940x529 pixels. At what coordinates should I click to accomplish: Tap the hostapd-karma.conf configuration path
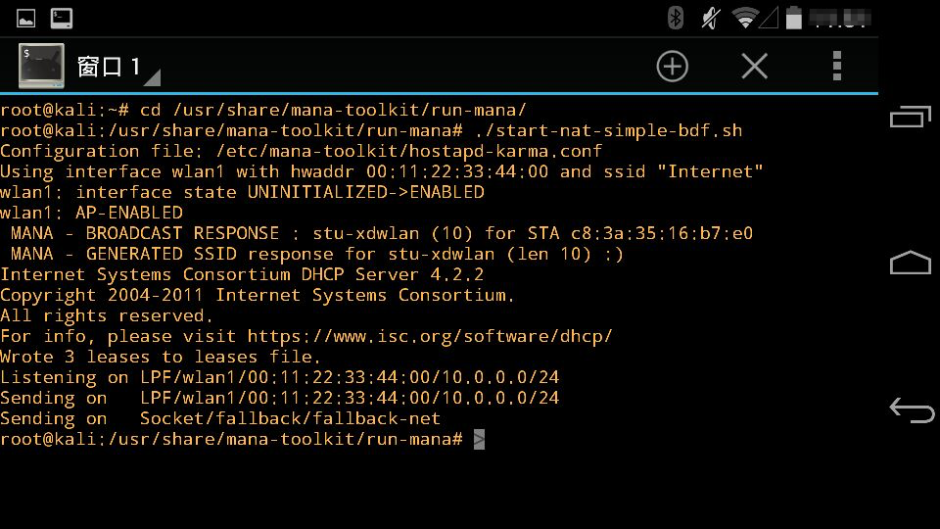(409, 151)
